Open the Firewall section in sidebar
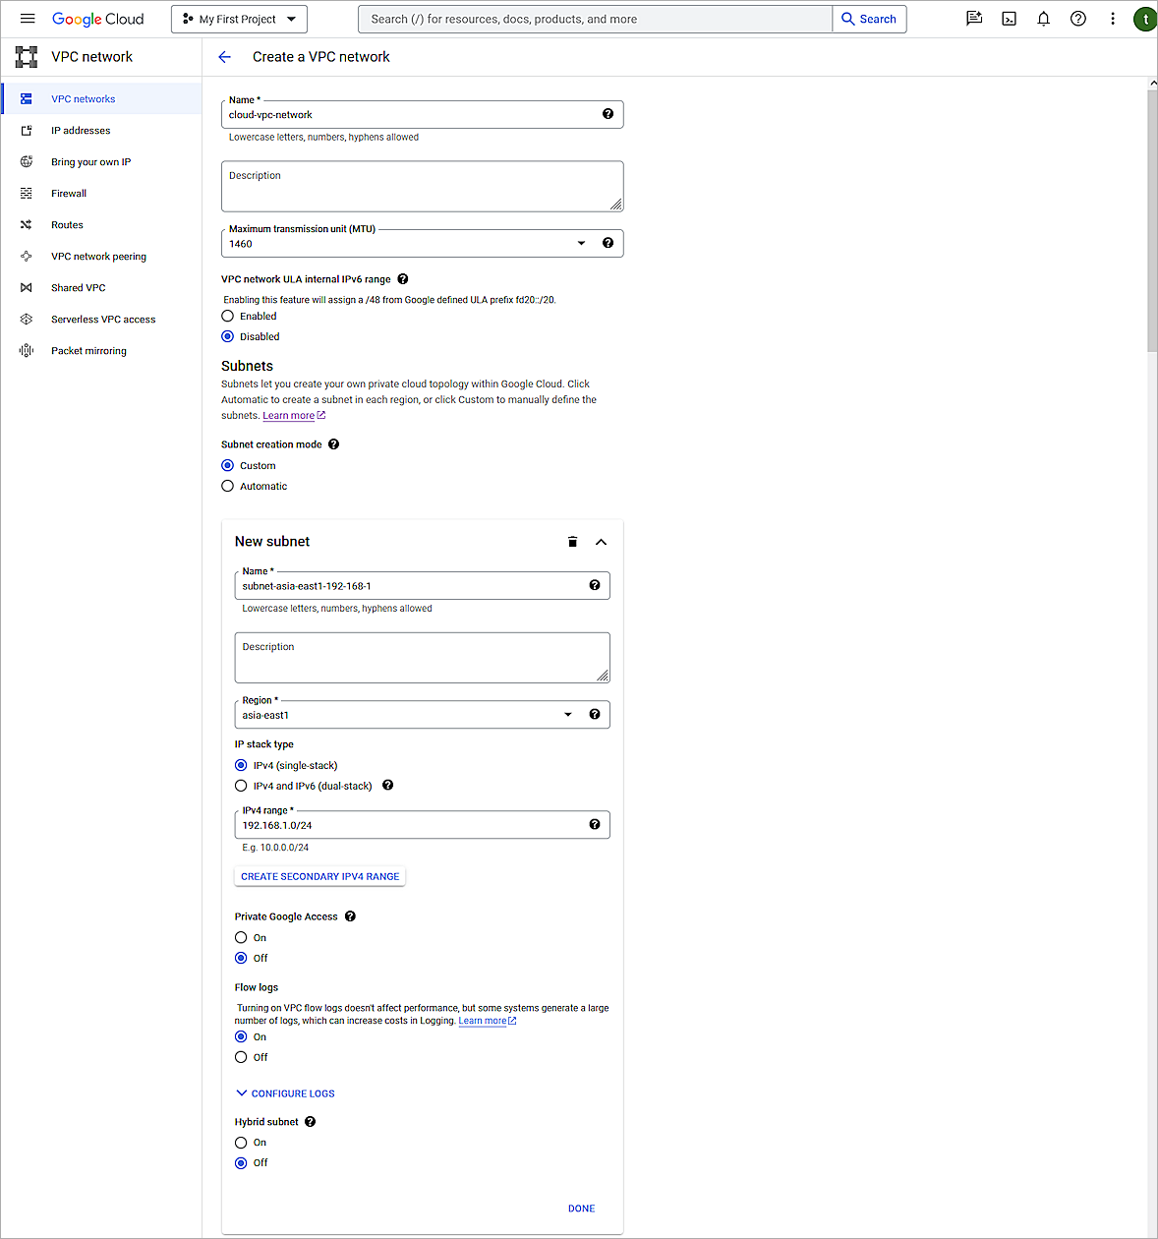Screen dimensions: 1158x1239 tap(69, 193)
